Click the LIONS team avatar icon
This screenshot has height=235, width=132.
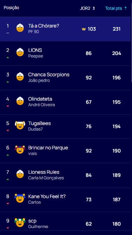click(20, 52)
